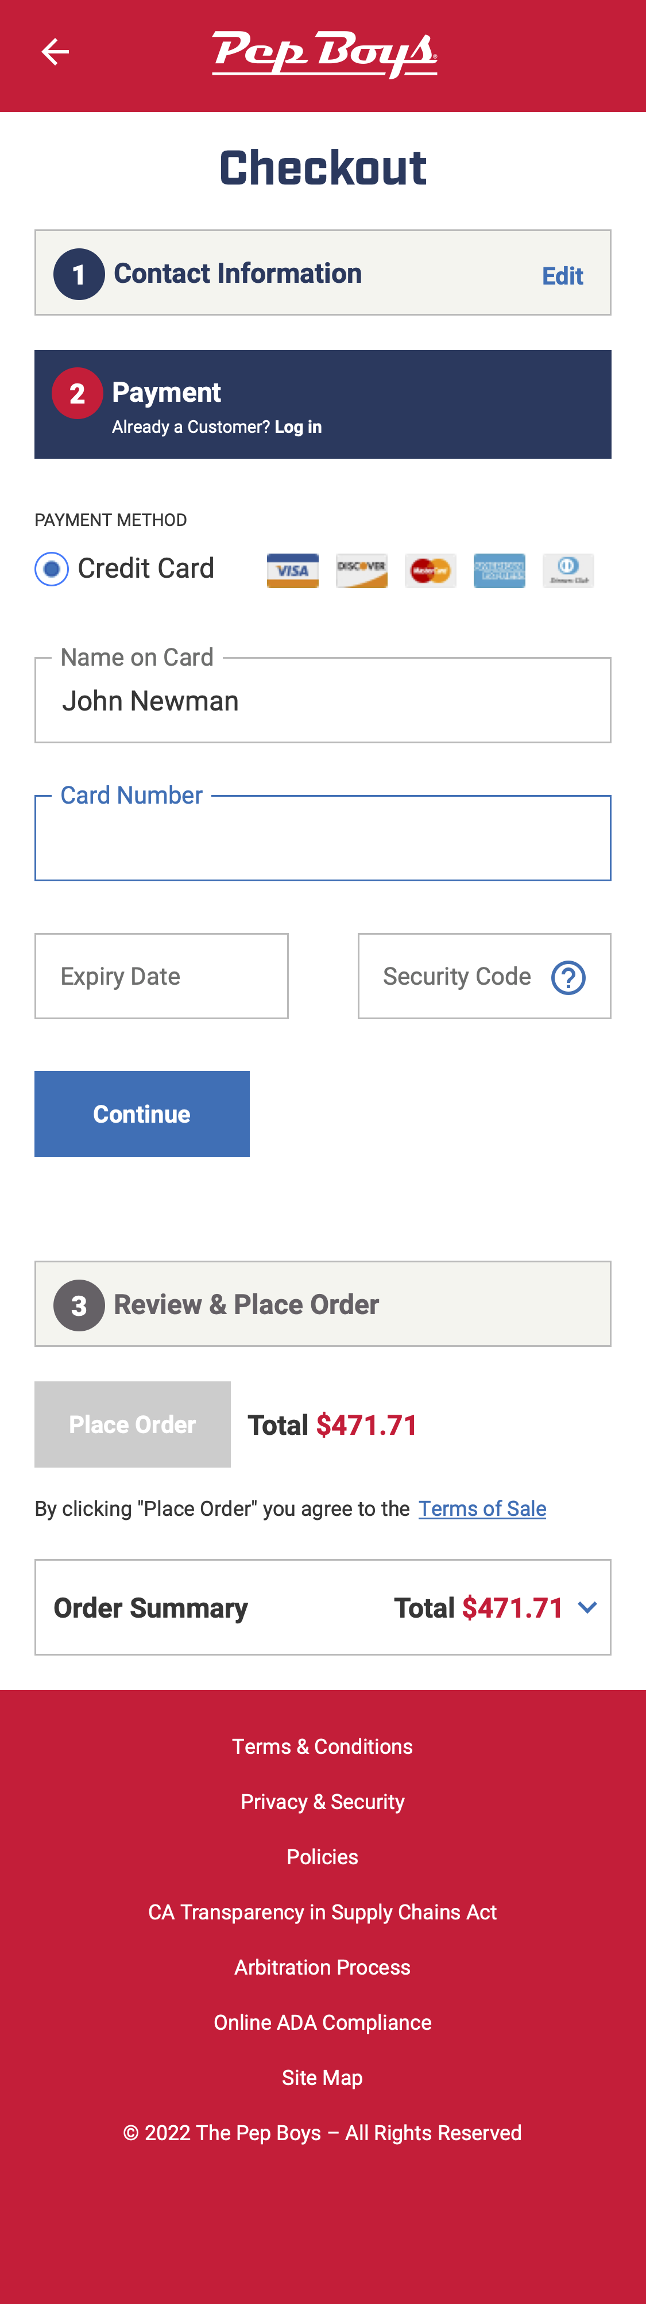646x2304 pixels.
Task: Click the Diners Club card icon
Action: pos(567,571)
